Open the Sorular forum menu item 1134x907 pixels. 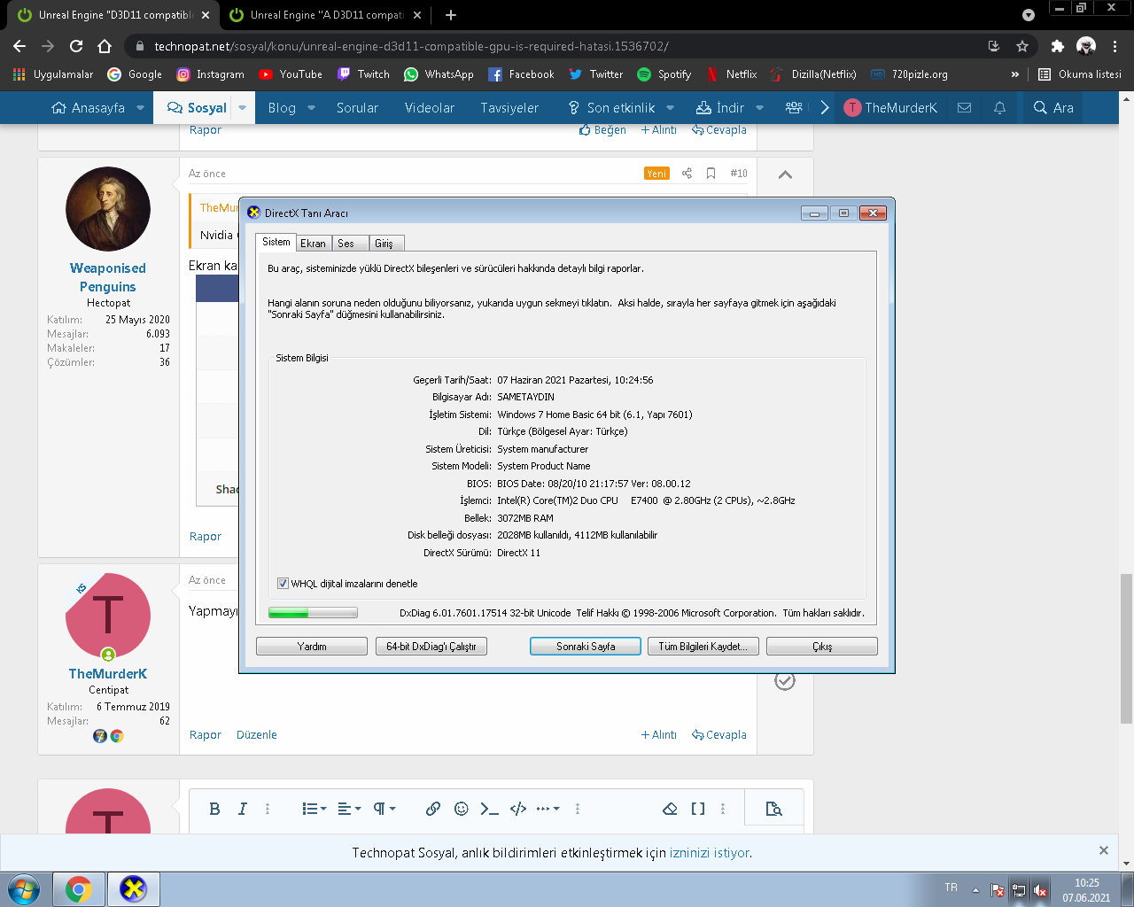pos(357,108)
